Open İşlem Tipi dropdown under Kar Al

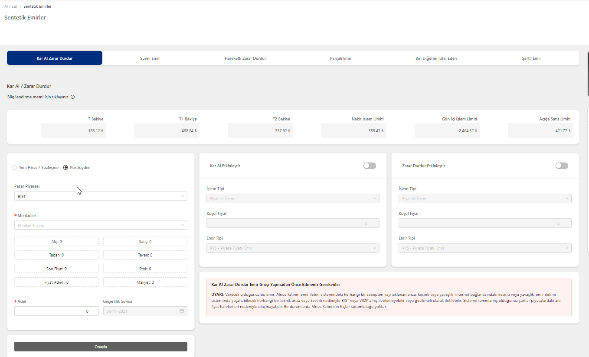pos(293,199)
